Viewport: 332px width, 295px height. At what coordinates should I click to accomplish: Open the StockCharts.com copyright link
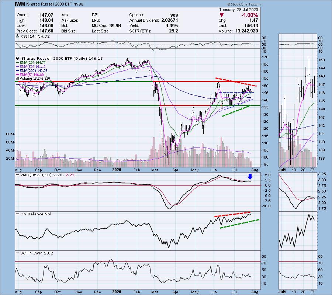[x=244, y=4]
